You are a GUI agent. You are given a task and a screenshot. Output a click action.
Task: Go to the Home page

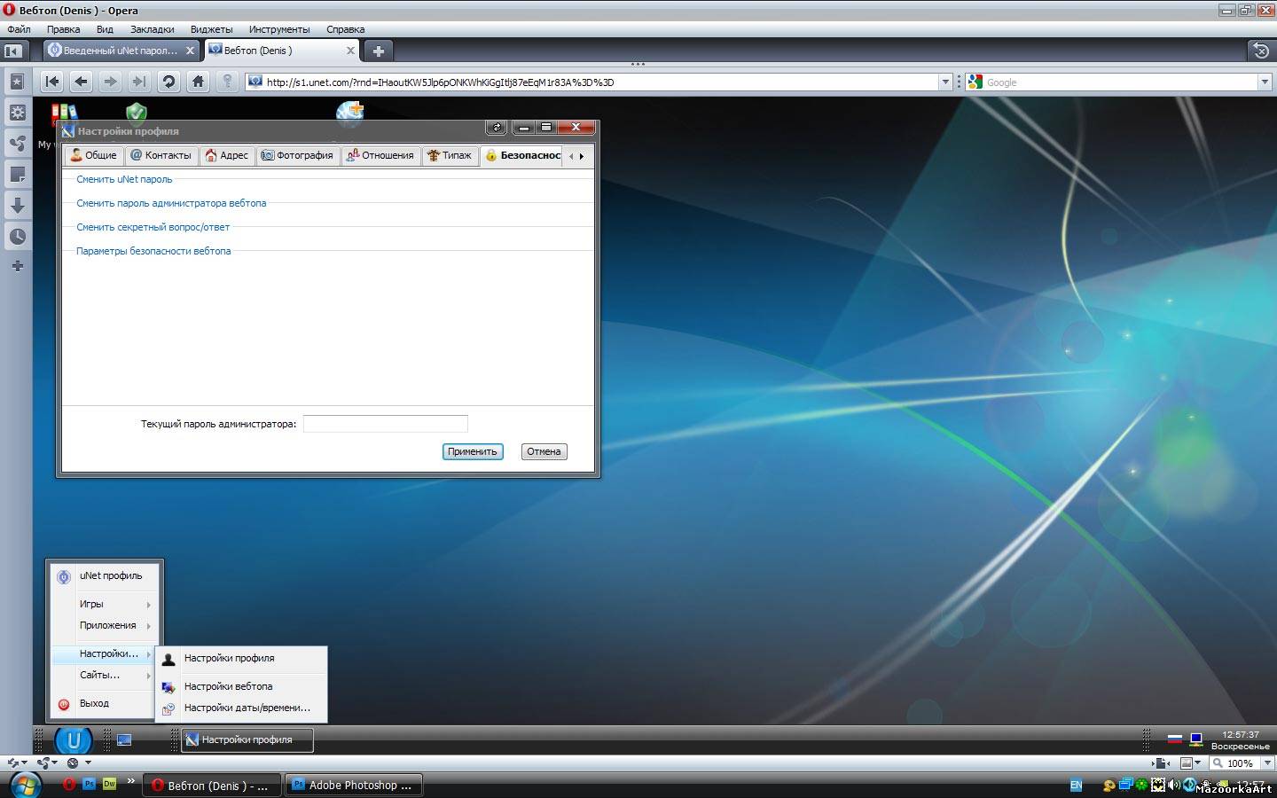coord(198,82)
